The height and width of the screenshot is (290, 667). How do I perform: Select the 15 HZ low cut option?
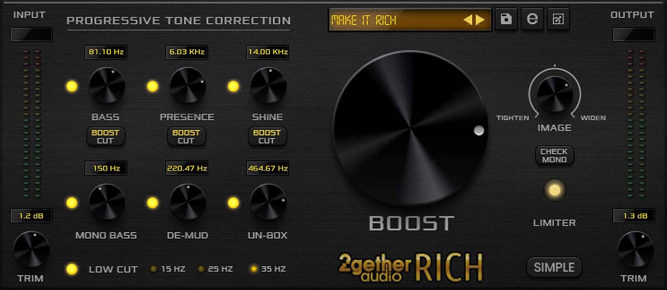click(167, 269)
